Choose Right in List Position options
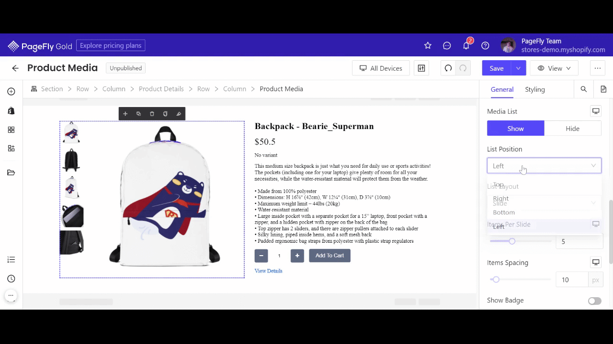 point(544,198)
